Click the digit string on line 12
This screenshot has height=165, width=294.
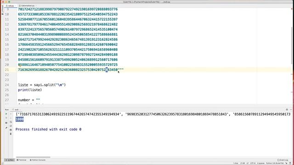(68, 24)
